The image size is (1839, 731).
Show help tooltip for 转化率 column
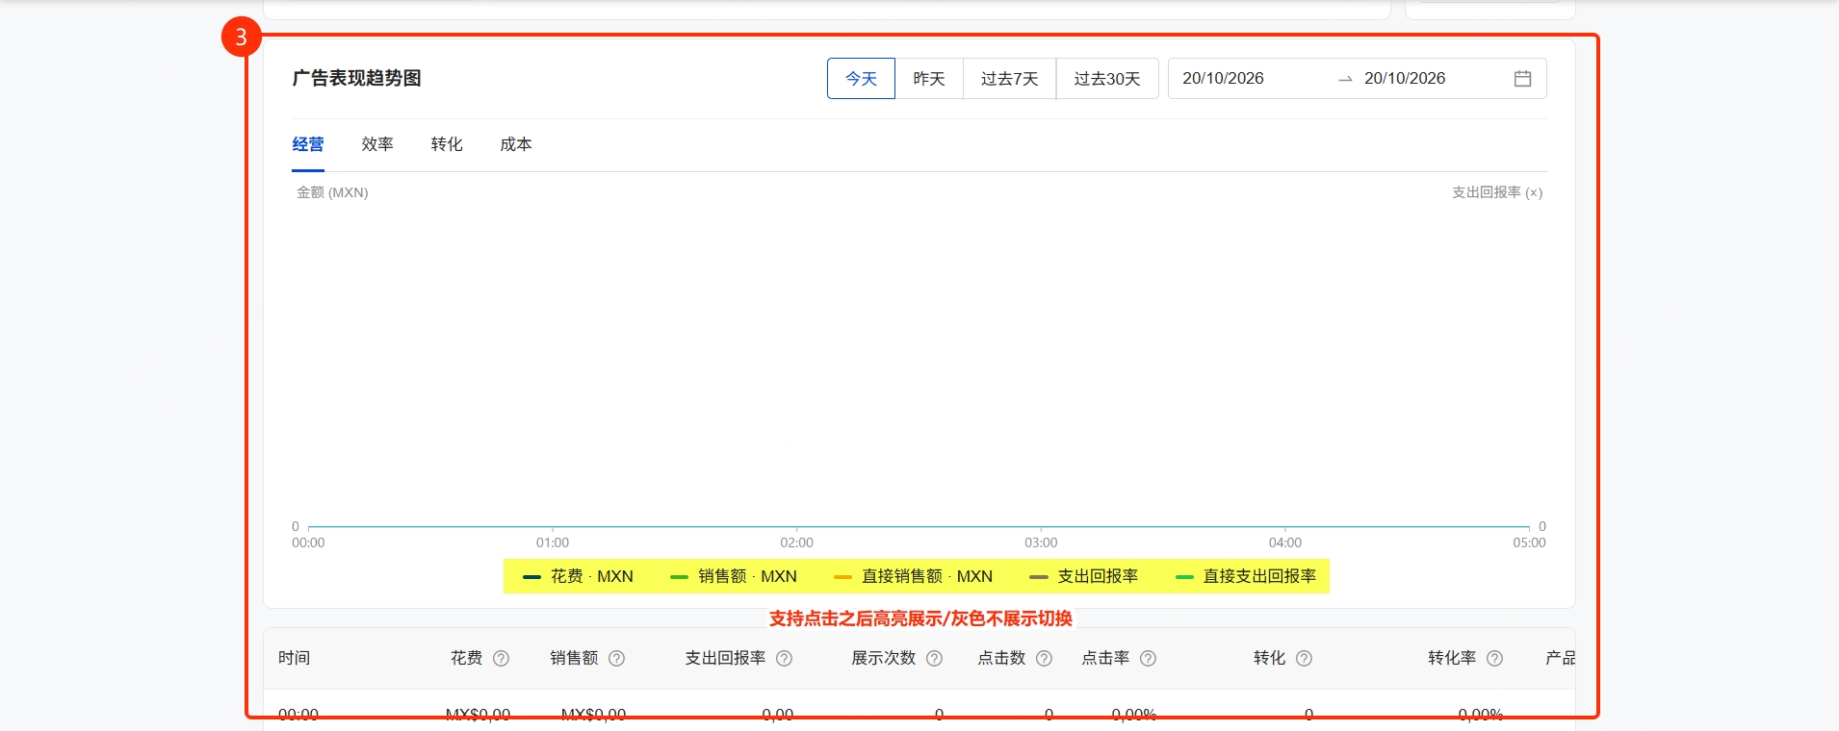pyautogui.click(x=1494, y=659)
